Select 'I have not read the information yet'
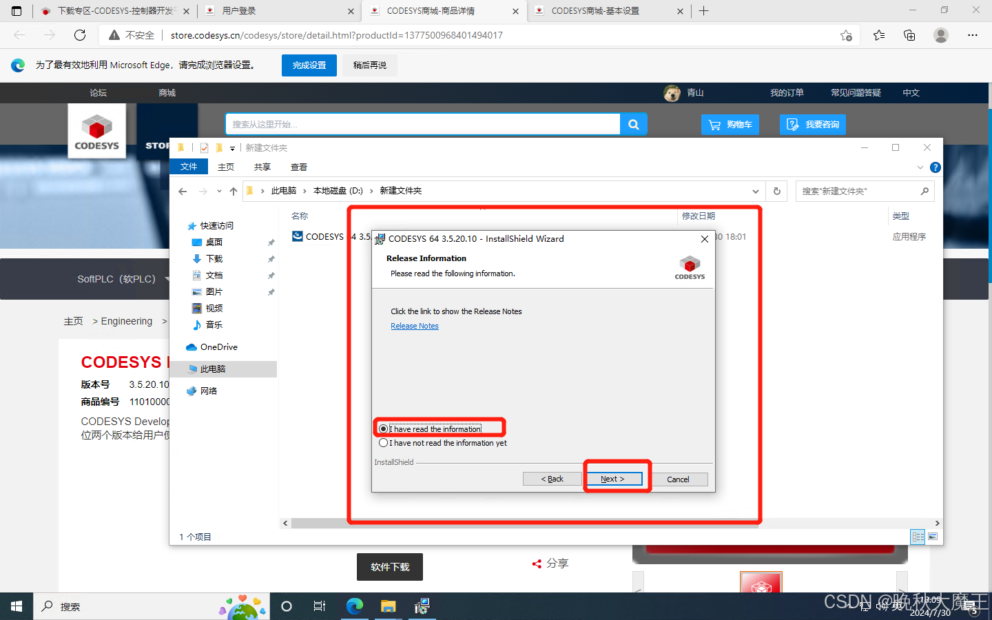 coord(443,443)
